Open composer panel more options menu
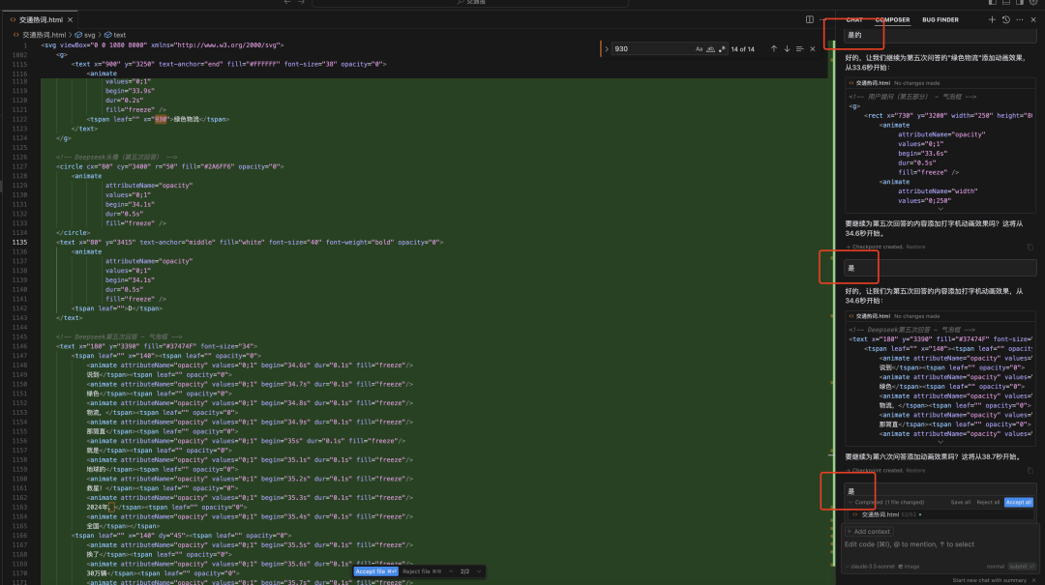This screenshot has width=1045, height=585. (1020, 19)
